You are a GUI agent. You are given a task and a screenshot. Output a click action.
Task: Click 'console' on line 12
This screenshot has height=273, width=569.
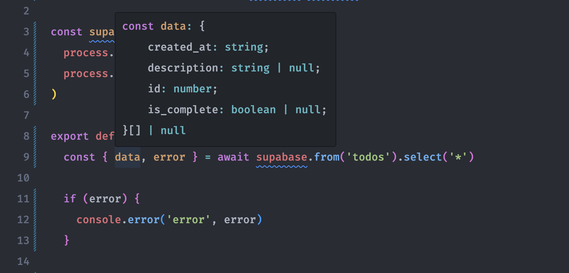click(99, 220)
